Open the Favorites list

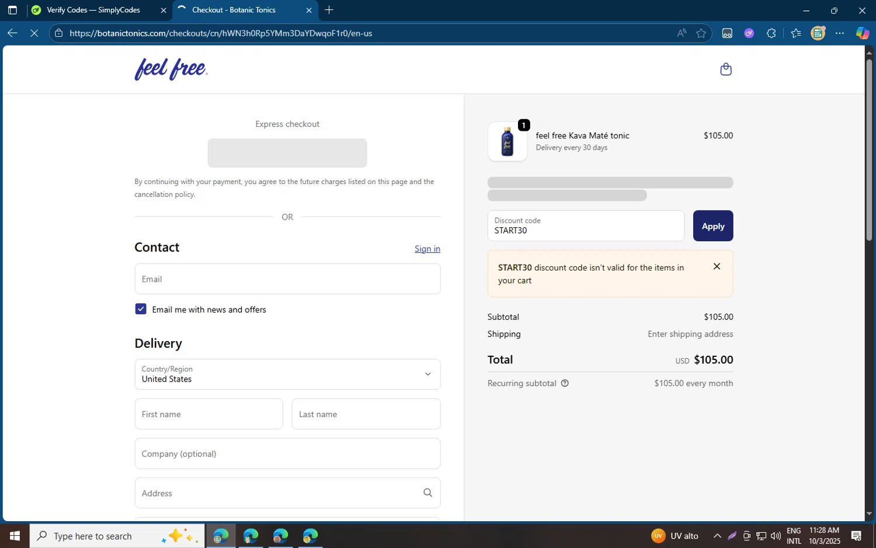point(796,33)
